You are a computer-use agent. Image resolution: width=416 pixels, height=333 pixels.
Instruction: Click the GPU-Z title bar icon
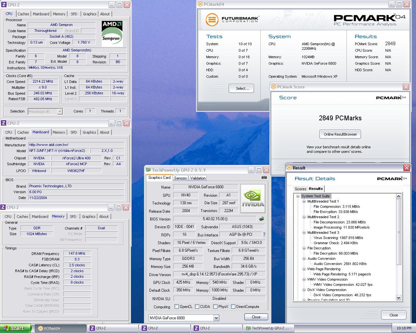(148, 170)
